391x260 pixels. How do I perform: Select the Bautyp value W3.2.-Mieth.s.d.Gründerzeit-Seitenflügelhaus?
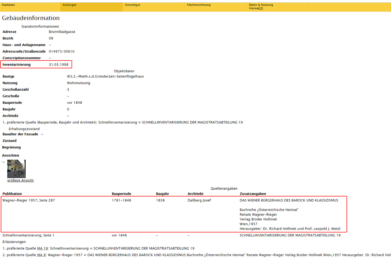pos(105,76)
